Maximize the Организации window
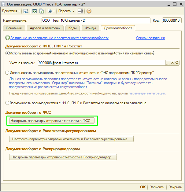 [175, 4]
